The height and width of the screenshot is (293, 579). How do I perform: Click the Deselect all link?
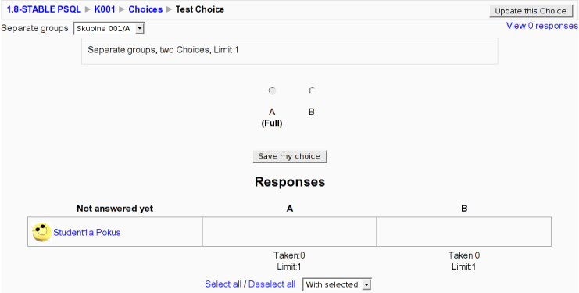tap(272, 284)
